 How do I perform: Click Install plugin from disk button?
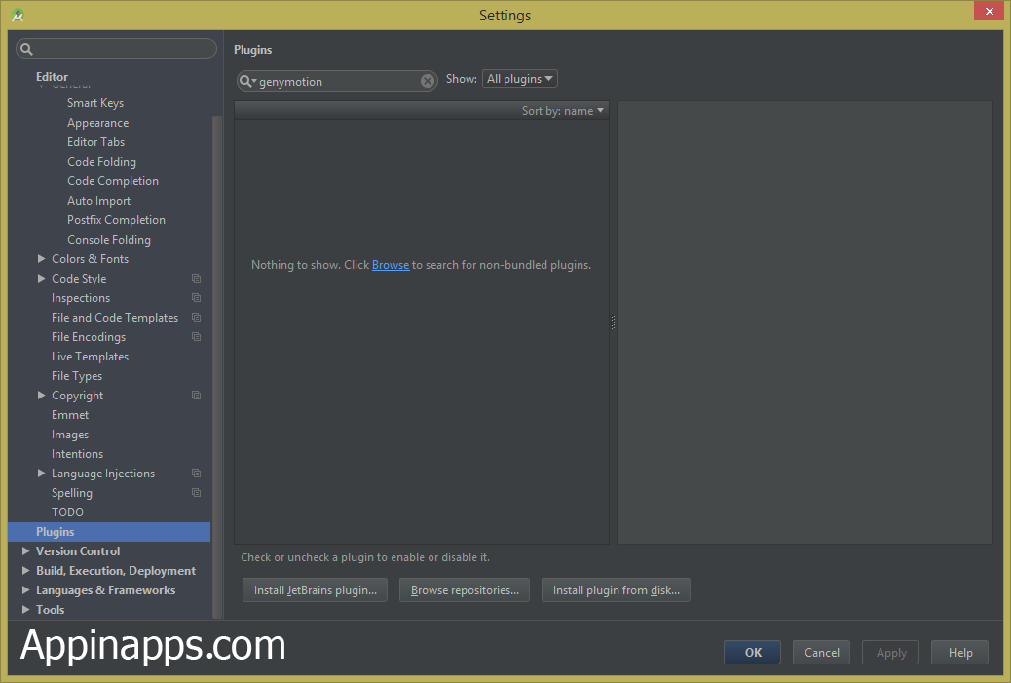coord(617,590)
